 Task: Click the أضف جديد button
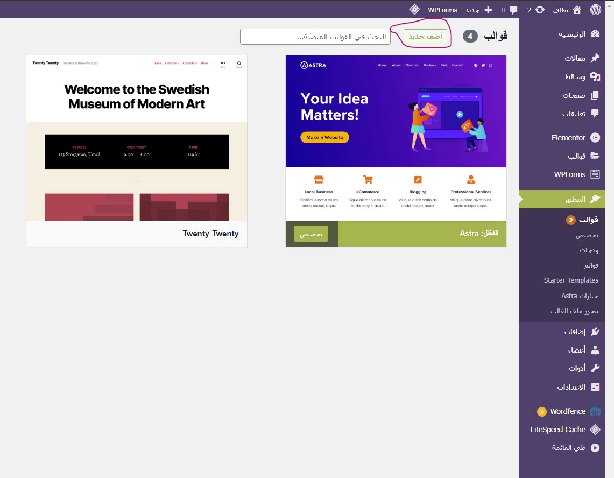click(x=425, y=36)
